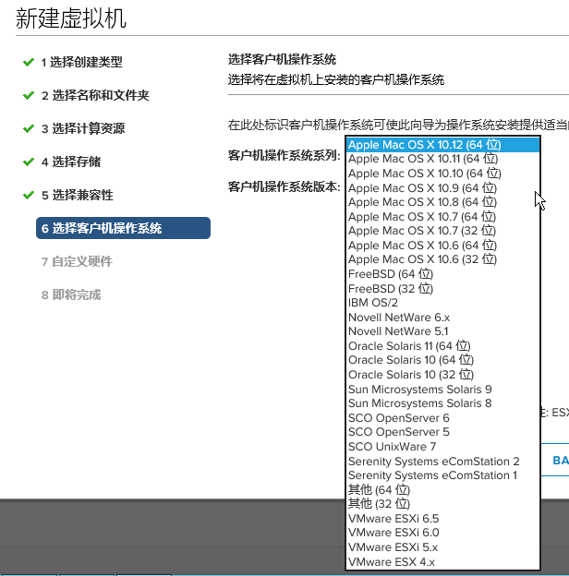
Task: Choose Sun Microsystems Solaris 9
Action: click(443, 390)
